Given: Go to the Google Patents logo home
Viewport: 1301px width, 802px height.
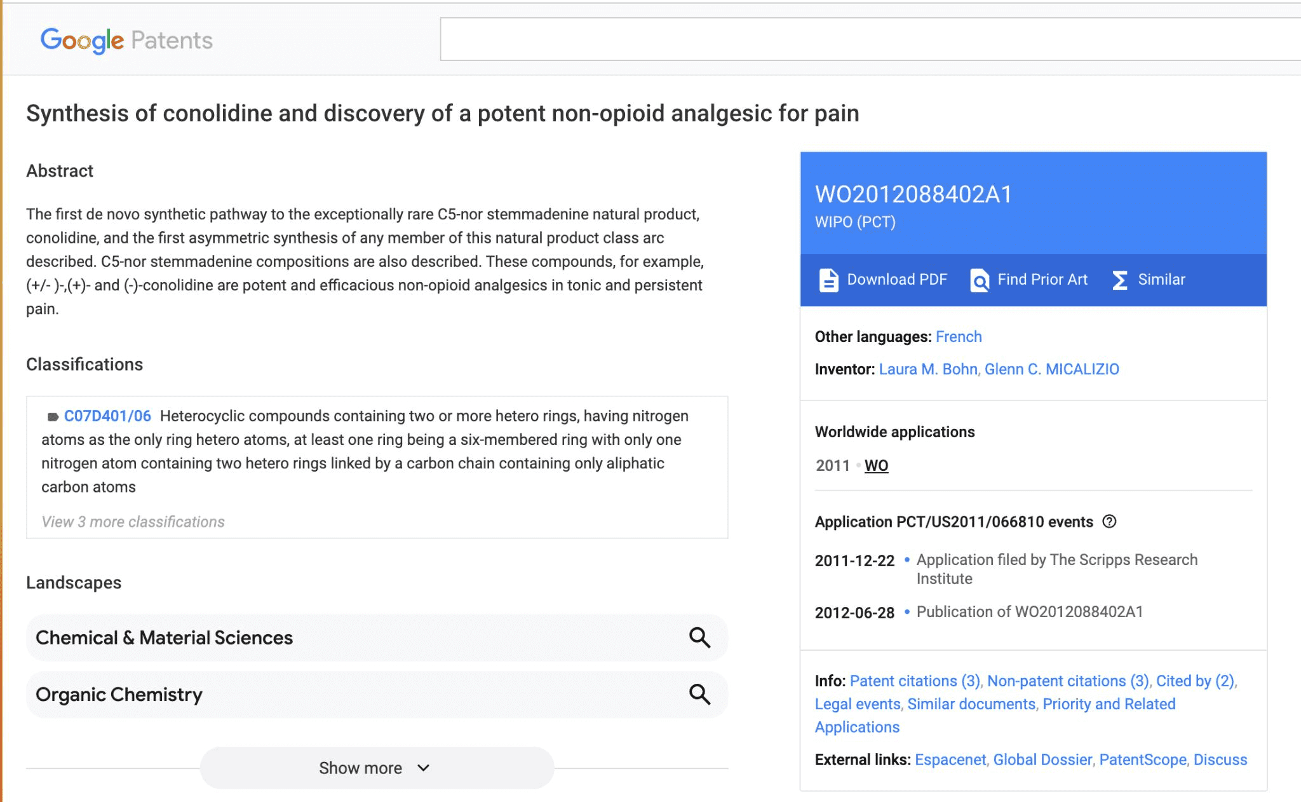Looking at the screenshot, I should coord(126,40).
